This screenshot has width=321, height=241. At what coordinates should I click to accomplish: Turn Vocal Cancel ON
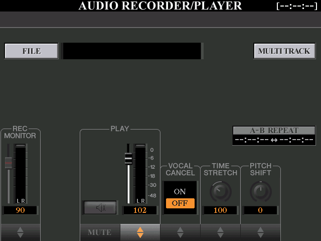click(180, 192)
